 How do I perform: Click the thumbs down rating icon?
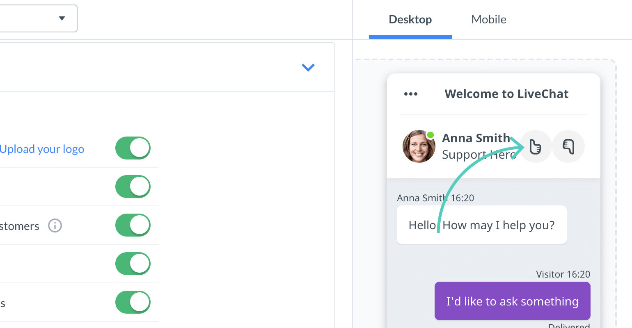click(568, 146)
